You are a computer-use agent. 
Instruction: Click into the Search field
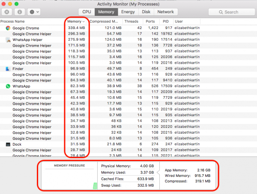[232, 12]
